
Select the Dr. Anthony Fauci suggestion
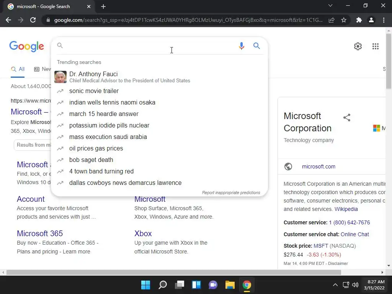click(x=160, y=77)
